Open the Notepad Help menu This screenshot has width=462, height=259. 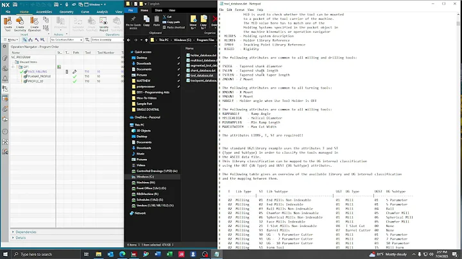pos(260,10)
